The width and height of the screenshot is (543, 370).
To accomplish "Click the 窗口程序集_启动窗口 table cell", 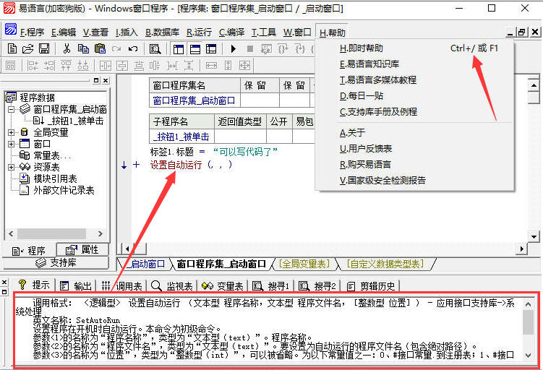I will coord(194,100).
